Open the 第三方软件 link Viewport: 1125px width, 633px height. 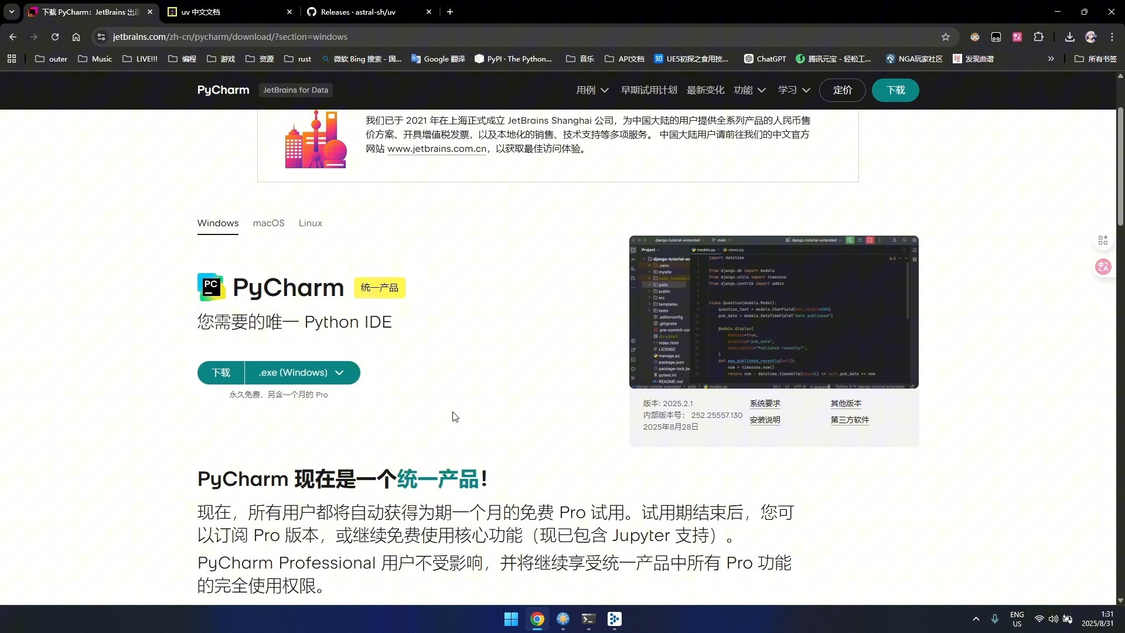tap(850, 420)
